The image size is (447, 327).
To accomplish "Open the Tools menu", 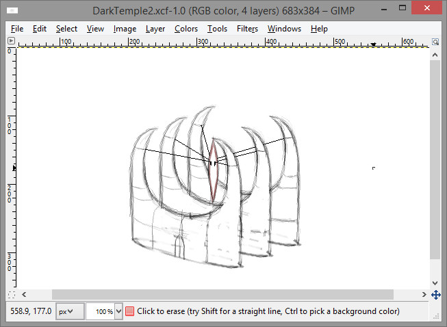I will [217, 29].
